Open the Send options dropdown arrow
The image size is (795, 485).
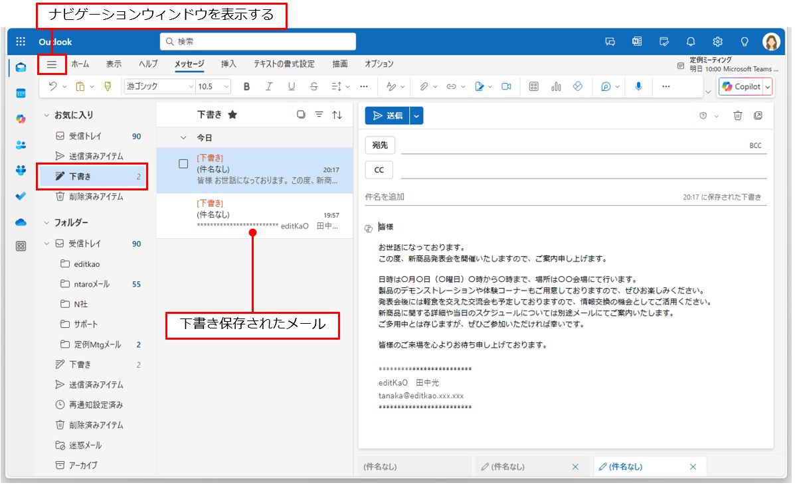point(416,116)
